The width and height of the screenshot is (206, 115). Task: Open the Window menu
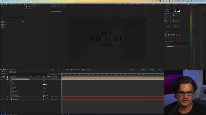point(49,1)
